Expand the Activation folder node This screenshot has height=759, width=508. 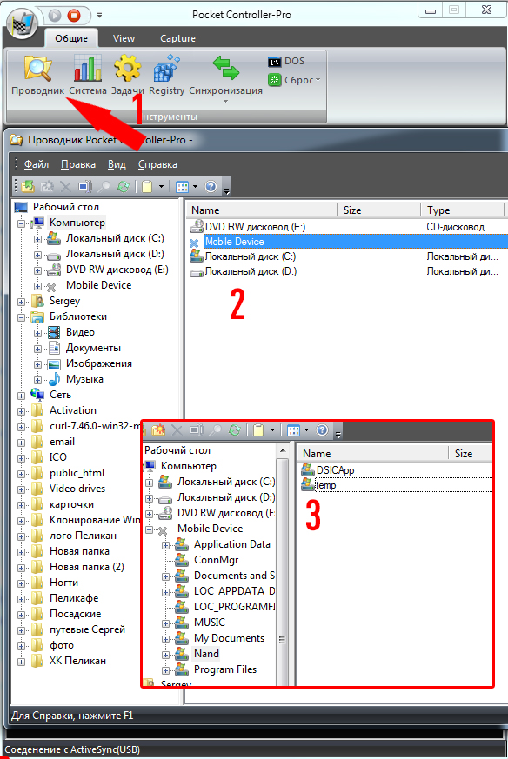click(x=21, y=411)
